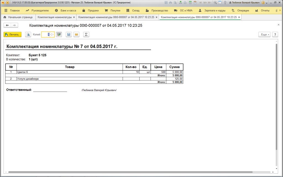Click the yellow Печать button

pos(12,35)
